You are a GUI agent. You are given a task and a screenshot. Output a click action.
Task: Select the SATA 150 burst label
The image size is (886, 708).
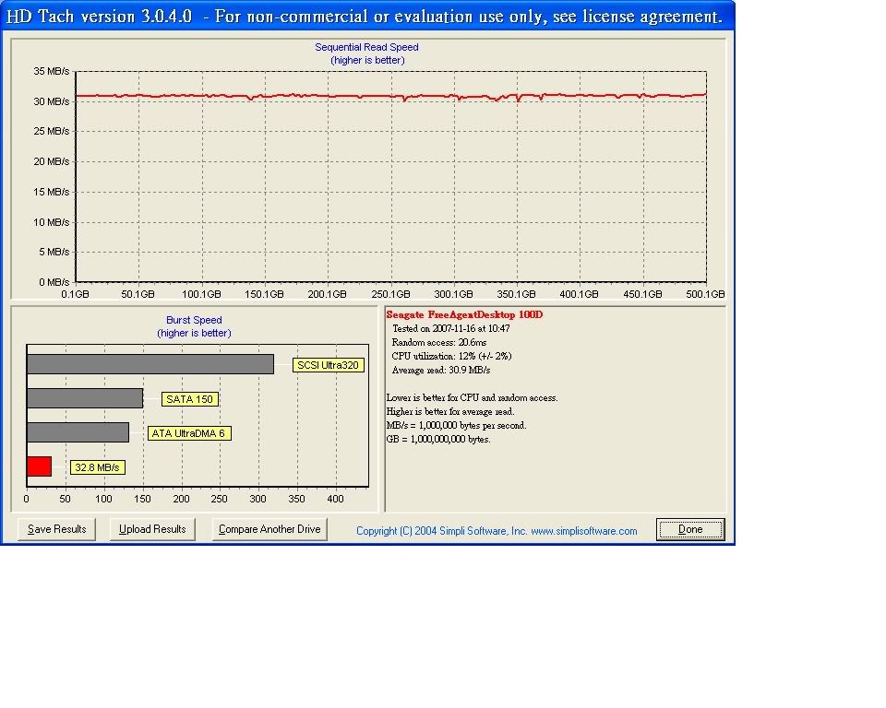coord(190,399)
